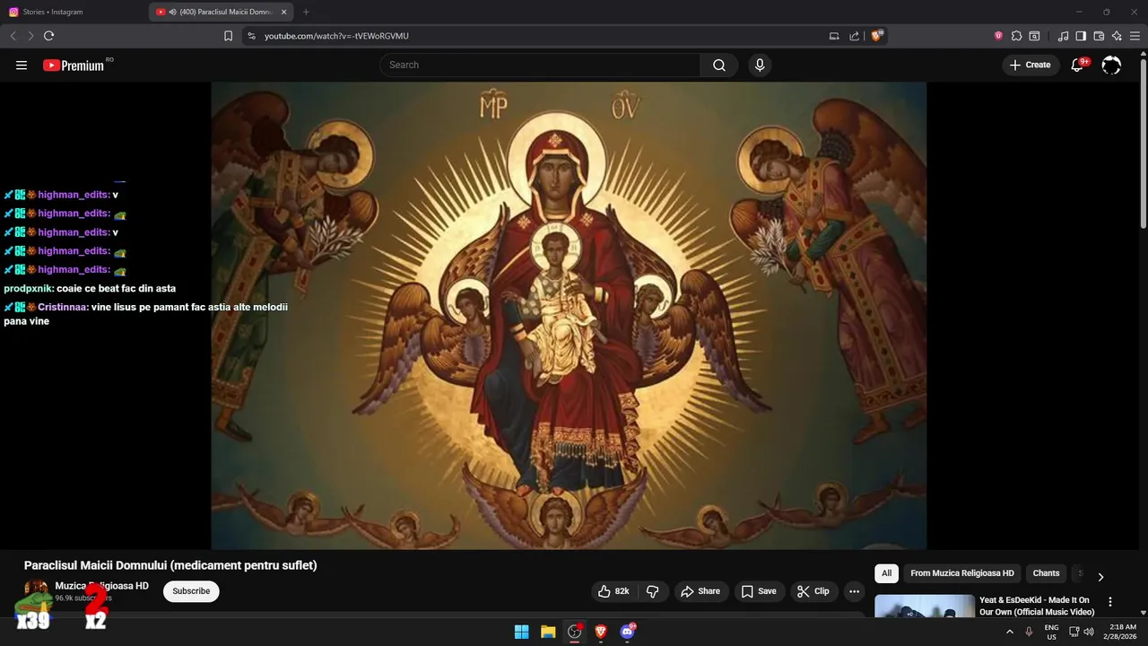The height and width of the screenshot is (646, 1148).
Task: Go back in browser history
Action: tap(13, 36)
